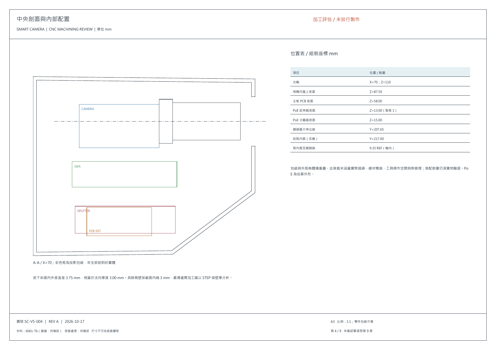Click the wall-thickness note mentioning 3.75 mm
This screenshot has width=496, height=350.
133,278
